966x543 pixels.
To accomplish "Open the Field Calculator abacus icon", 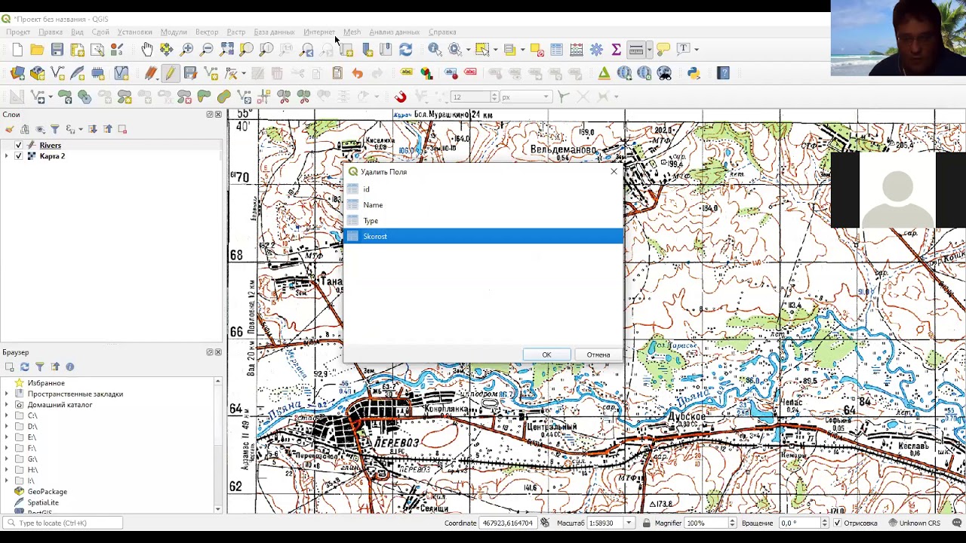I will (x=577, y=50).
